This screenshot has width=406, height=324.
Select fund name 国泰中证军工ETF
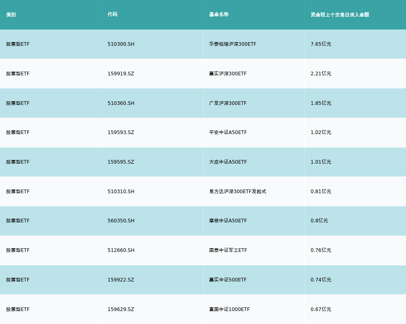pos(228,250)
